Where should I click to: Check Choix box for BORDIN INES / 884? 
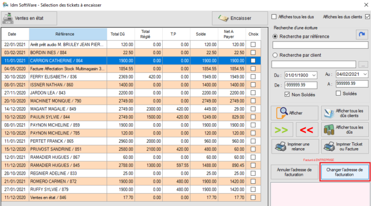[x=253, y=53]
